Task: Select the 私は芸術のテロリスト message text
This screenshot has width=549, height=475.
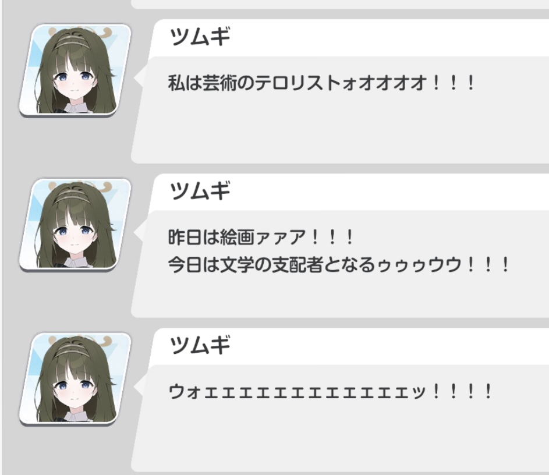Action: pos(321,83)
